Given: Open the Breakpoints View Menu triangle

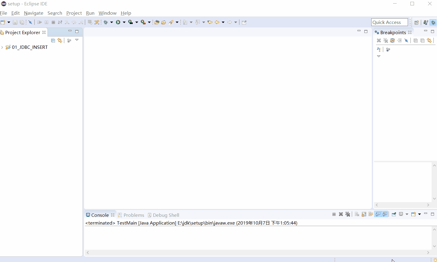Looking at the screenshot, I should click(379, 56).
